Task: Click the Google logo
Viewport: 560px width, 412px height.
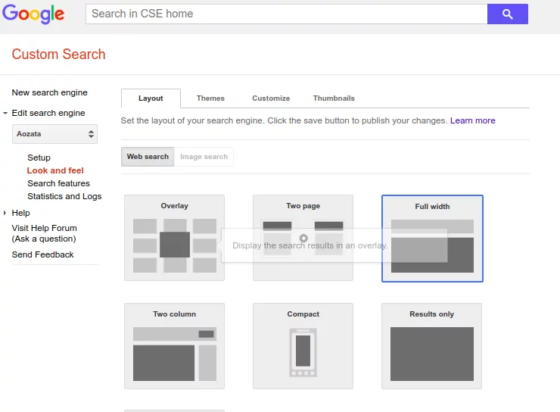Action: (x=33, y=14)
